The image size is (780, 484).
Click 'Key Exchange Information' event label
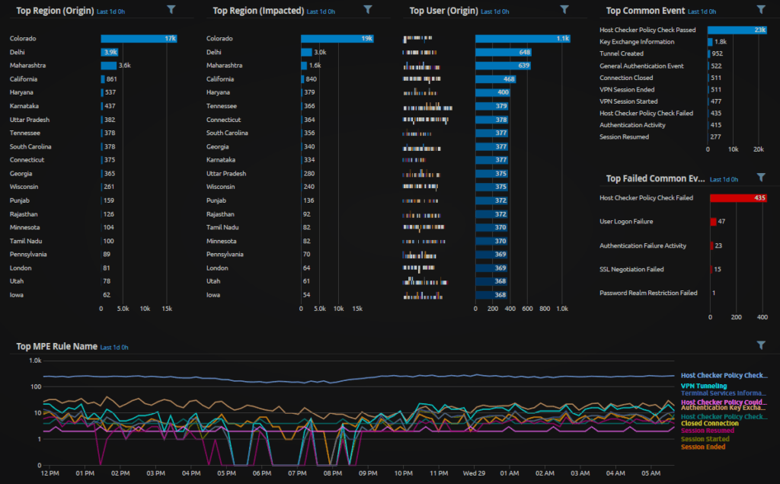pyautogui.click(x=636, y=42)
